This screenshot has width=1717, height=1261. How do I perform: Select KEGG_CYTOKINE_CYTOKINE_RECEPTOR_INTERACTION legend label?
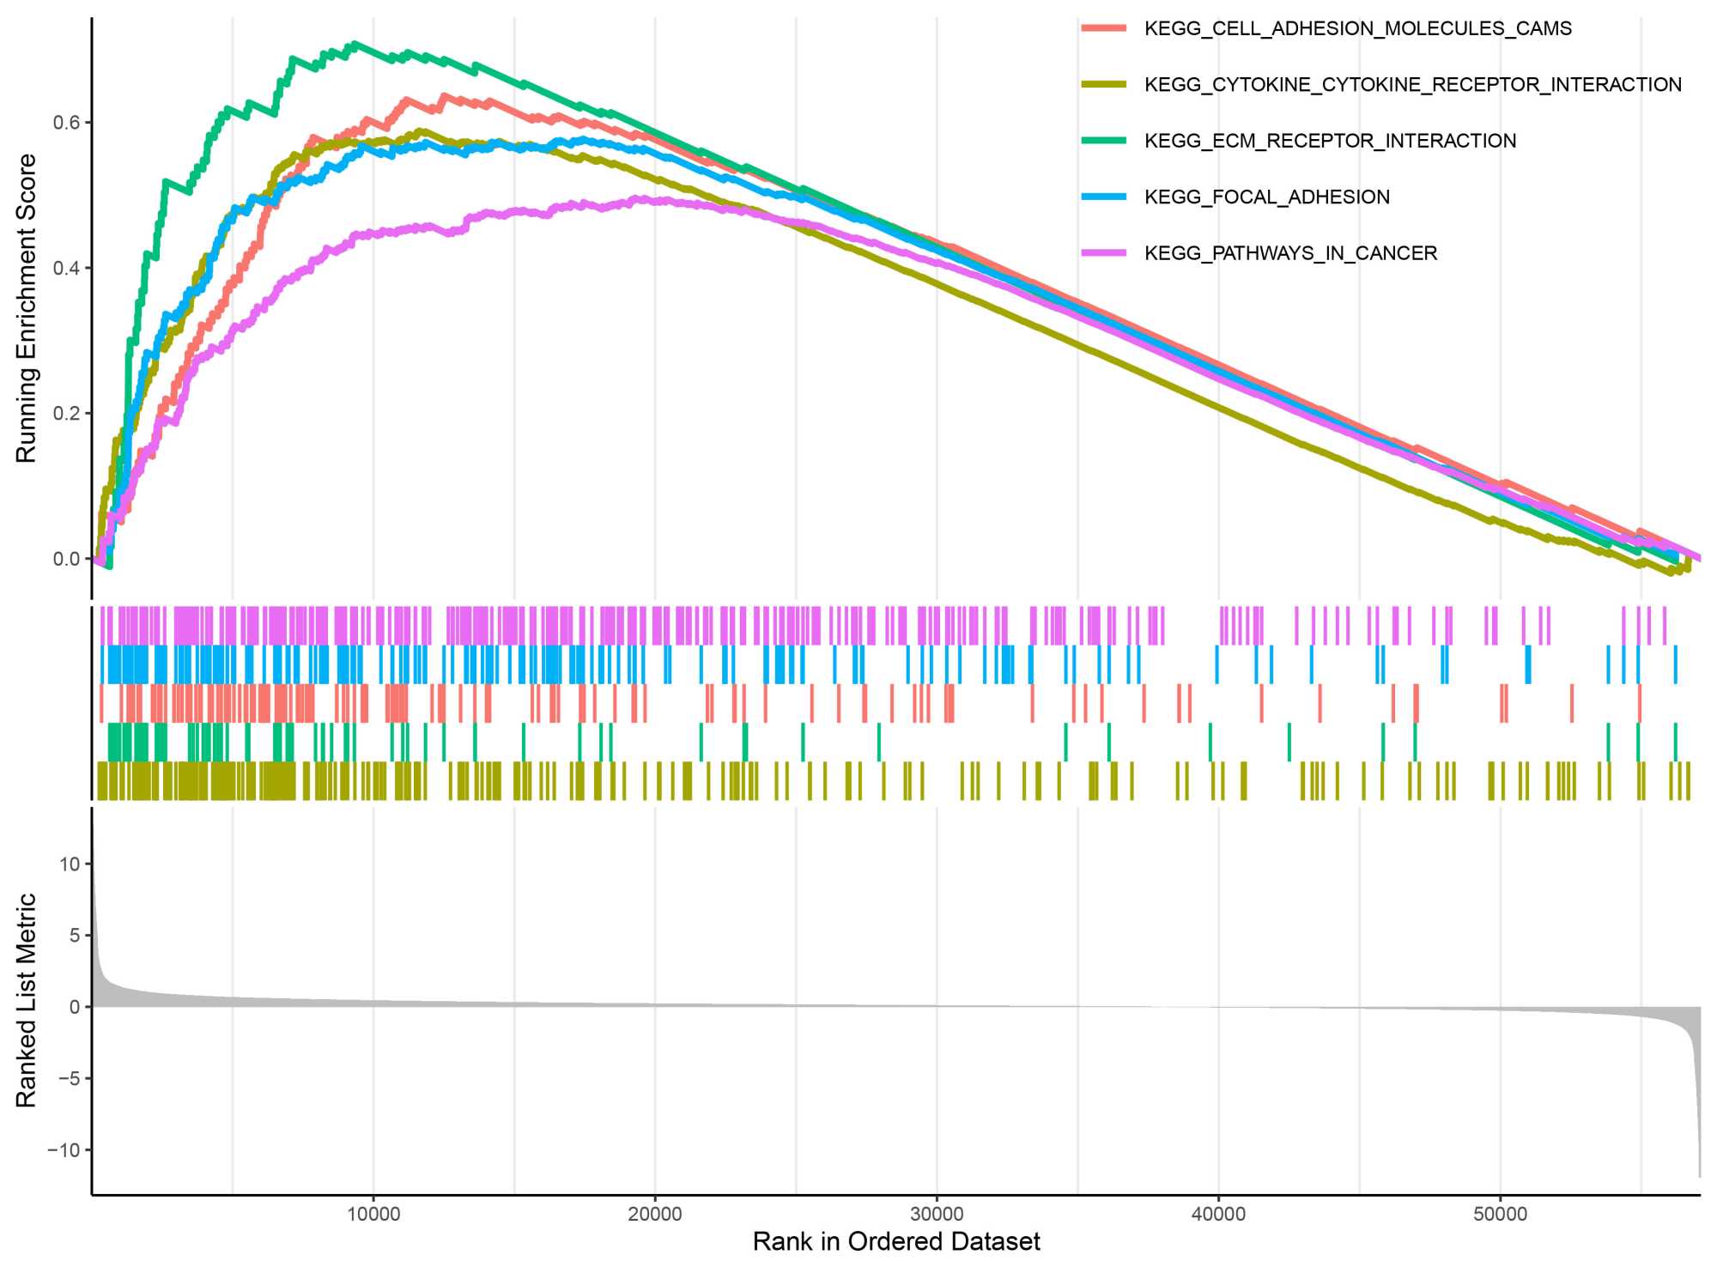coord(1412,84)
